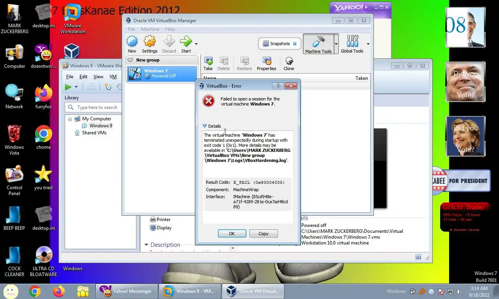Collapse the Details triangle in error dialog
Screen dimensions: 499x299
(205, 126)
